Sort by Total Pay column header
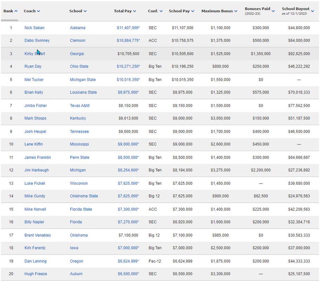Viewport: 320px width, 281px height. [x=125, y=11]
